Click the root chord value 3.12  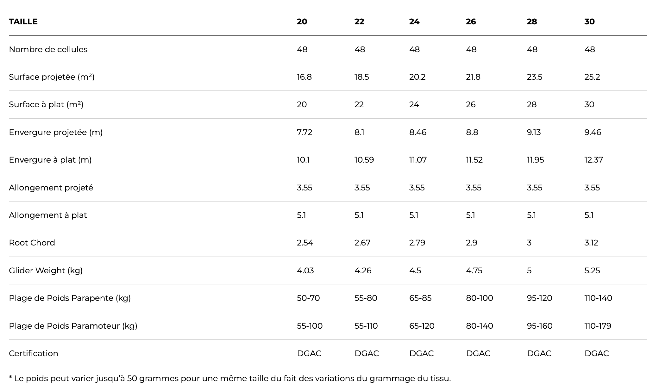click(591, 243)
